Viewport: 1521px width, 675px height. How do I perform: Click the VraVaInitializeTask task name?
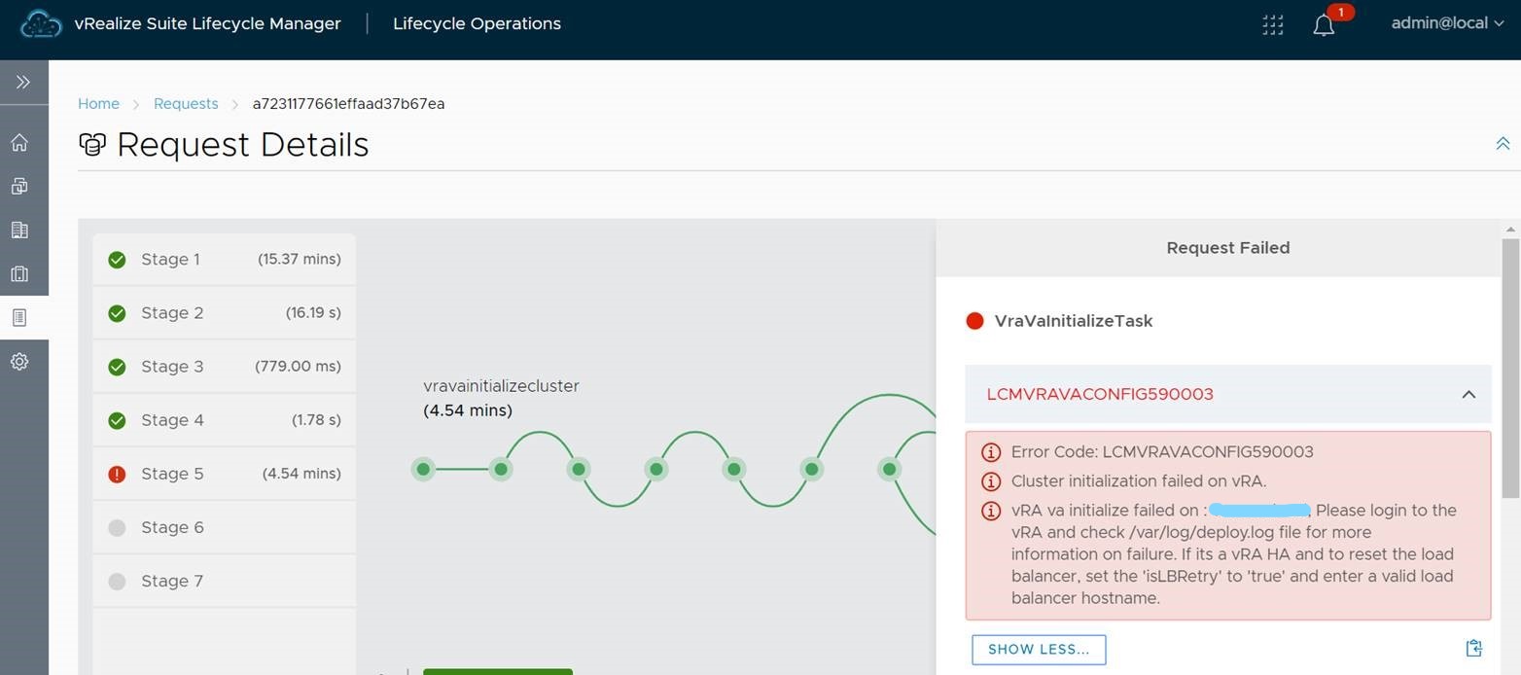point(1074,321)
